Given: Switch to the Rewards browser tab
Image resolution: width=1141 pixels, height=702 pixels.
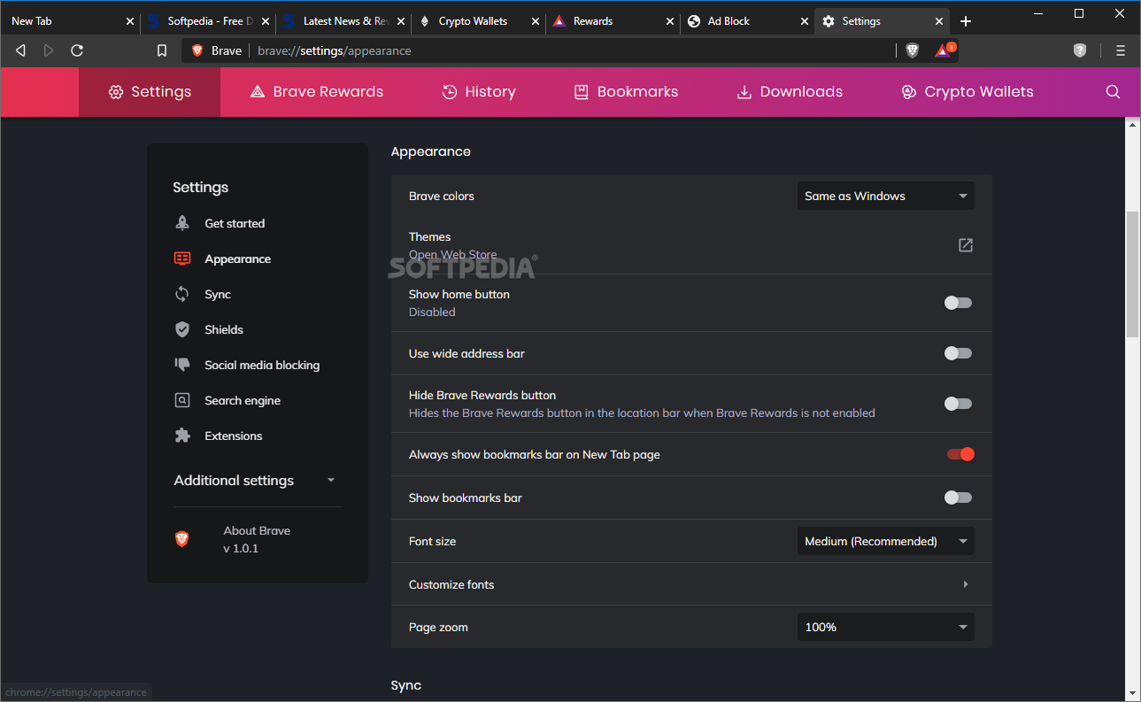Looking at the screenshot, I should [613, 21].
